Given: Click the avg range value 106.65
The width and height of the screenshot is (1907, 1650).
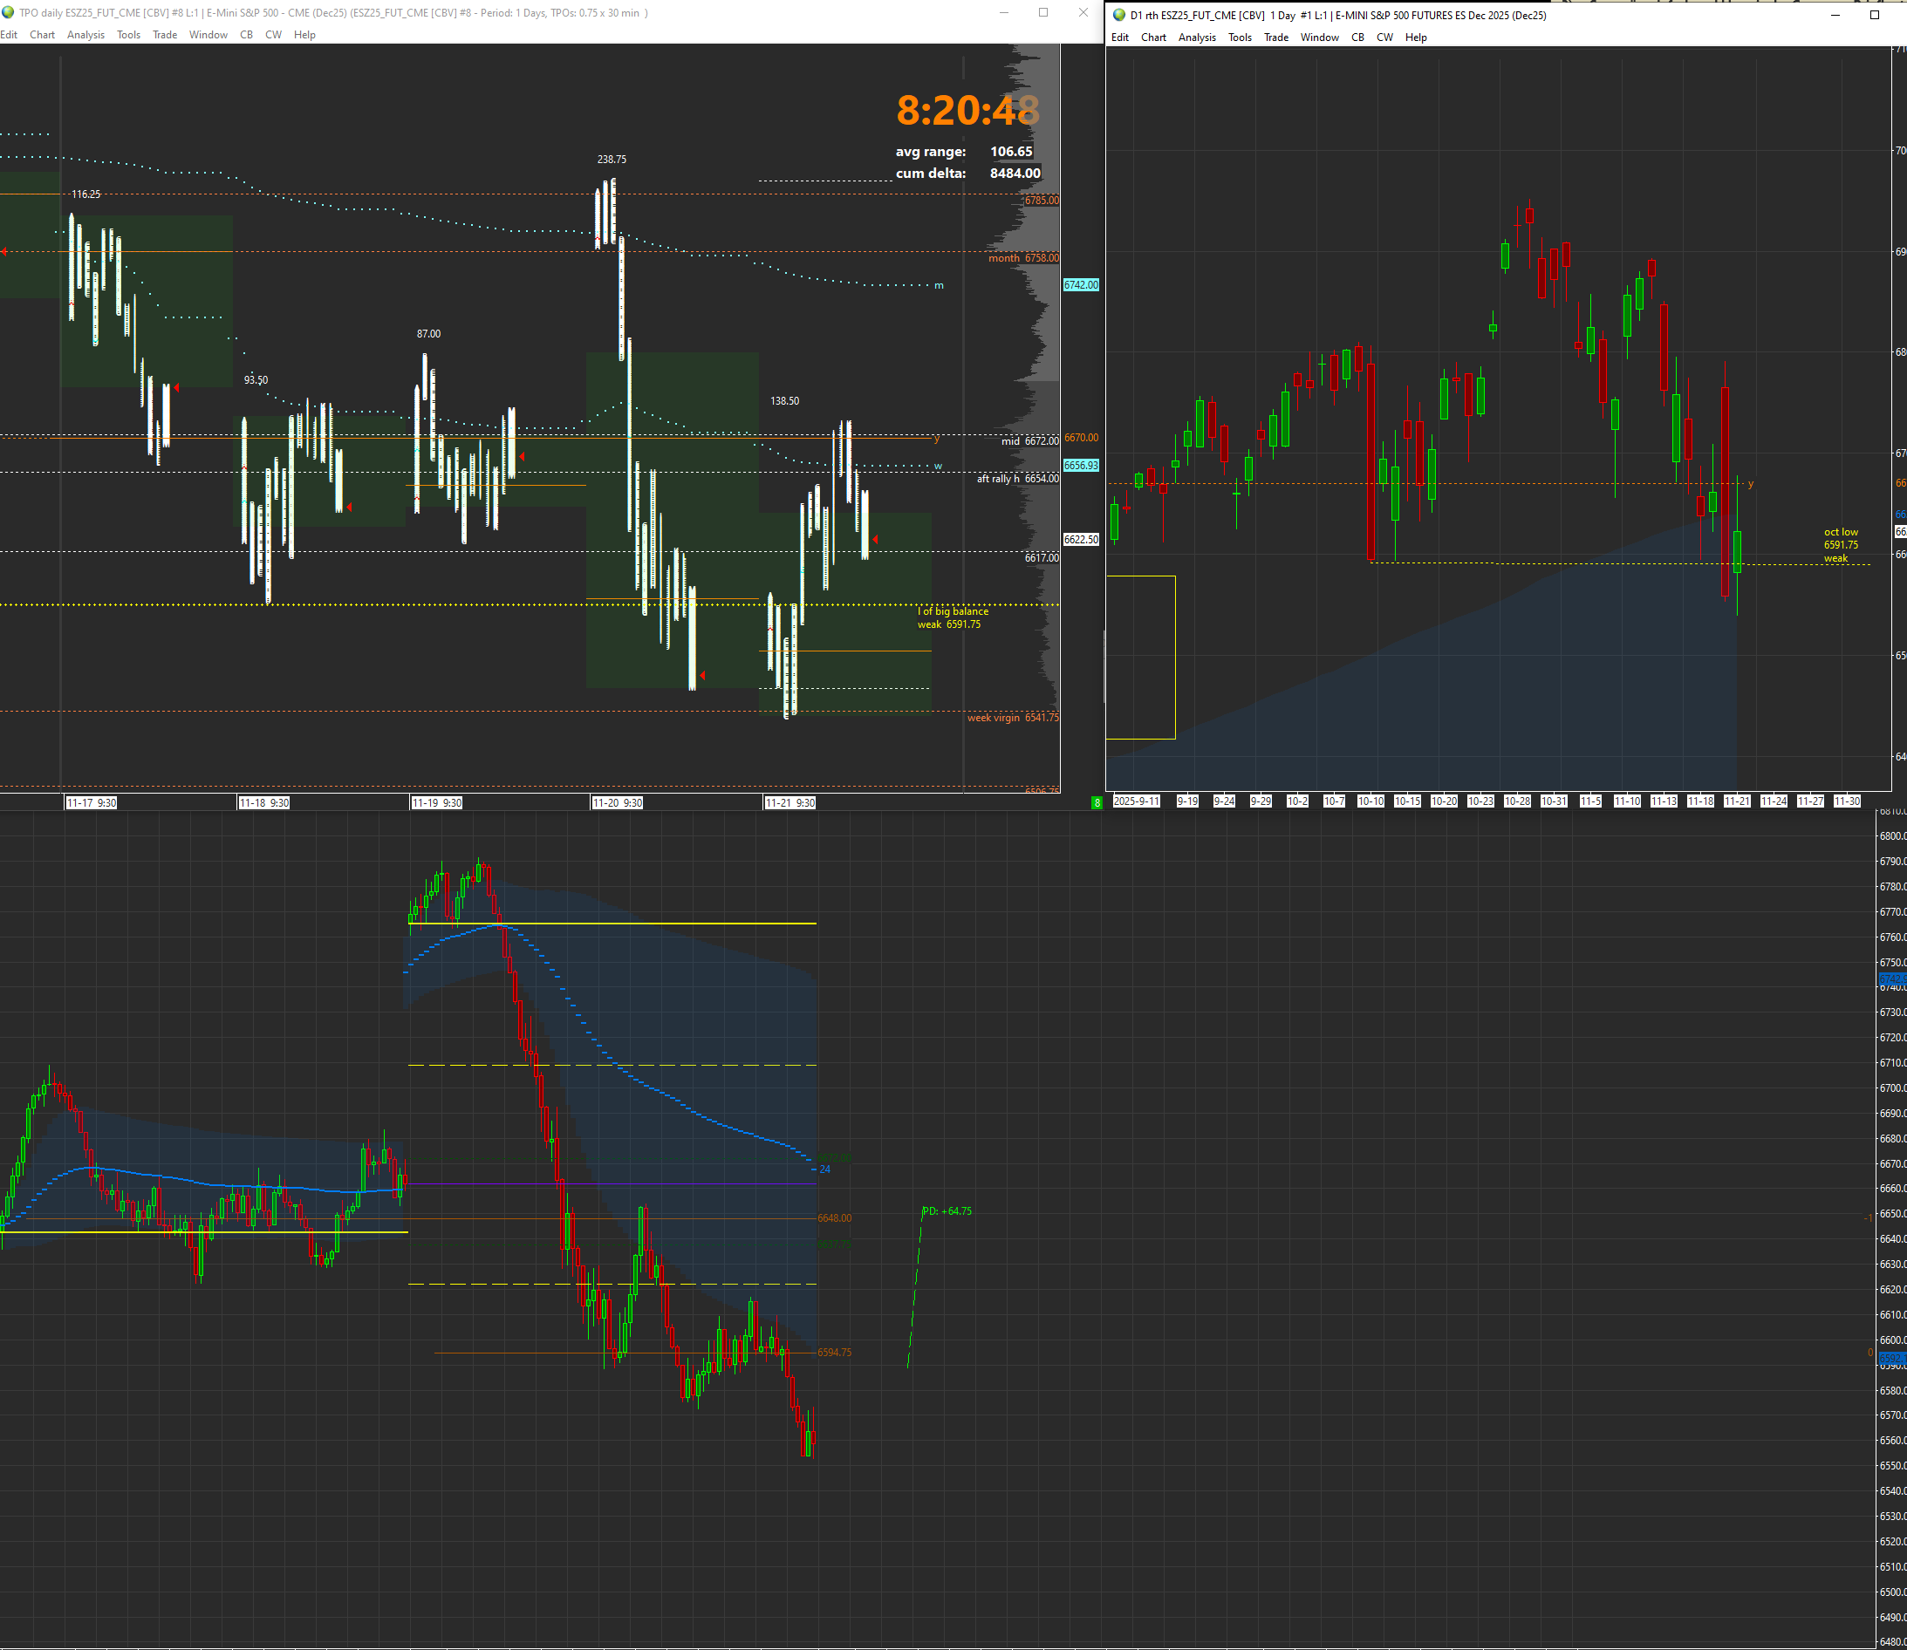Looking at the screenshot, I should click(1011, 152).
